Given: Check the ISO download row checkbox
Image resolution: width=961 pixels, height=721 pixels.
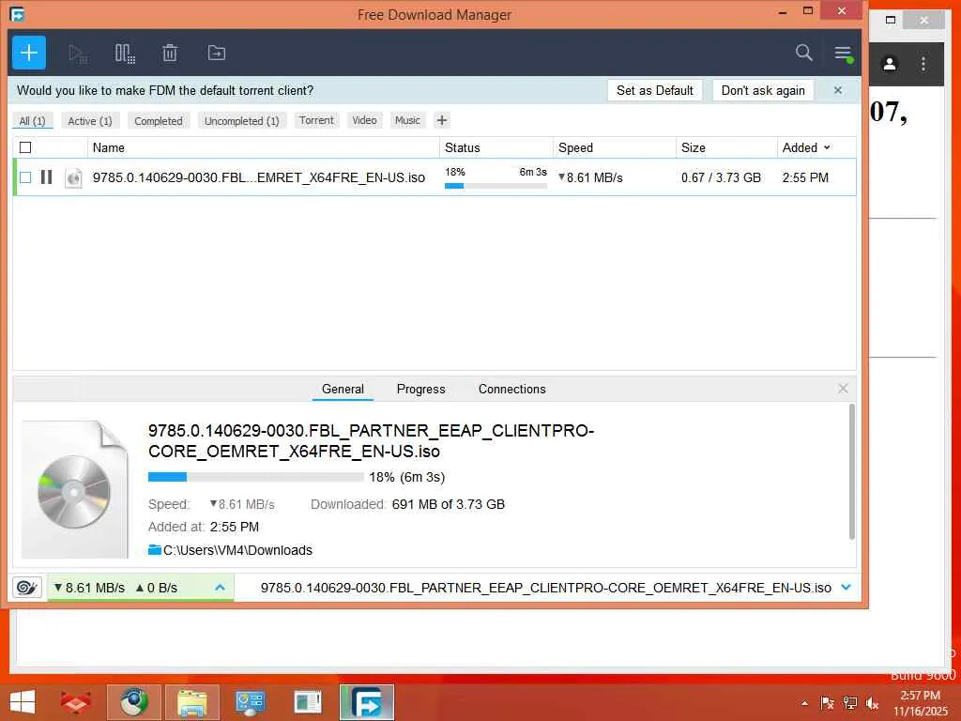Looking at the screenshot, I should [x=25, y=177].
